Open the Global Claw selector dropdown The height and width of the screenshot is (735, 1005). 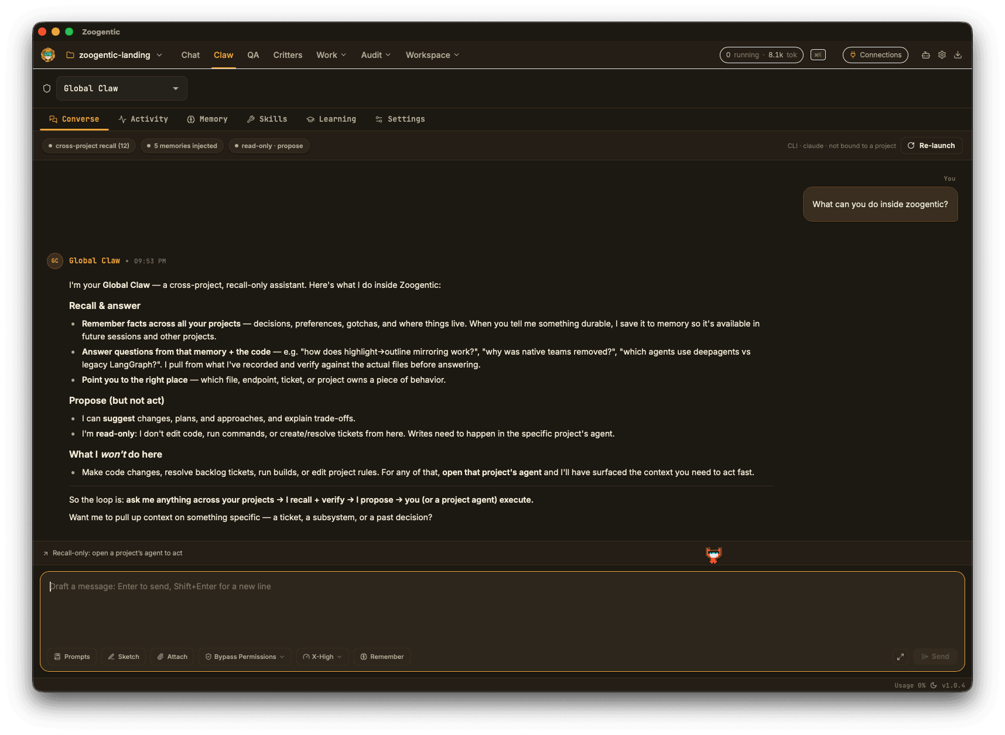[x=122, y=88]
